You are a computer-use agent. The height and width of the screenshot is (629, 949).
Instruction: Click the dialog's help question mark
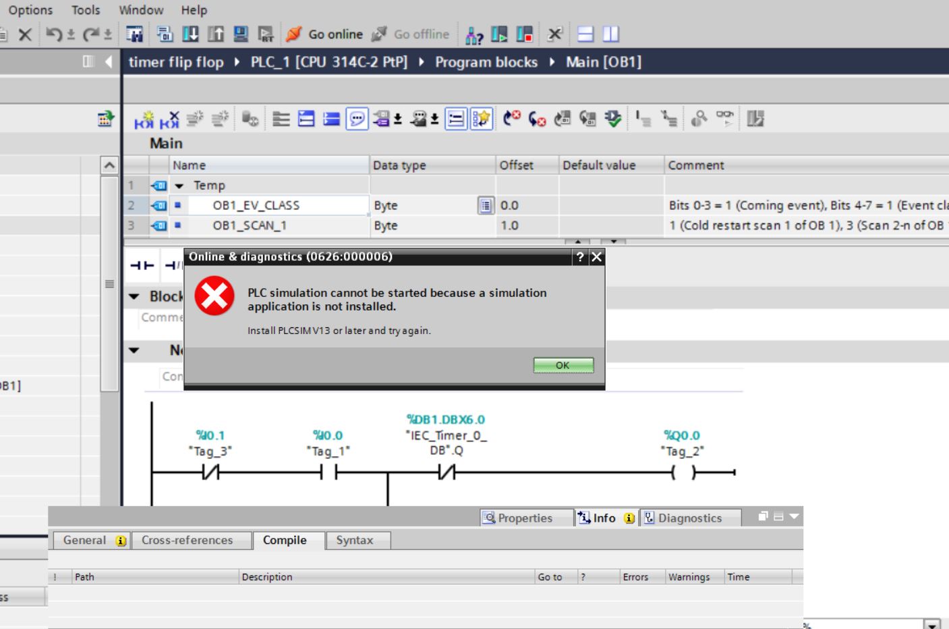pos(579,256)
